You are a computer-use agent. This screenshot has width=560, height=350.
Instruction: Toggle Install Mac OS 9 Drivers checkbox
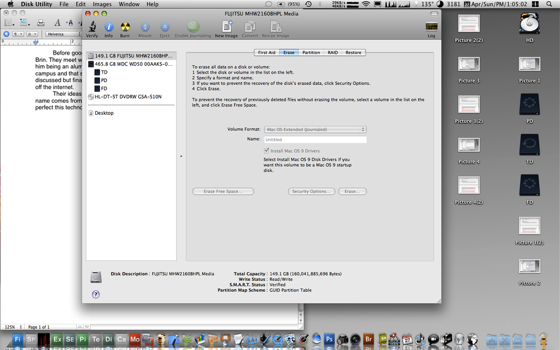[267, 151]
